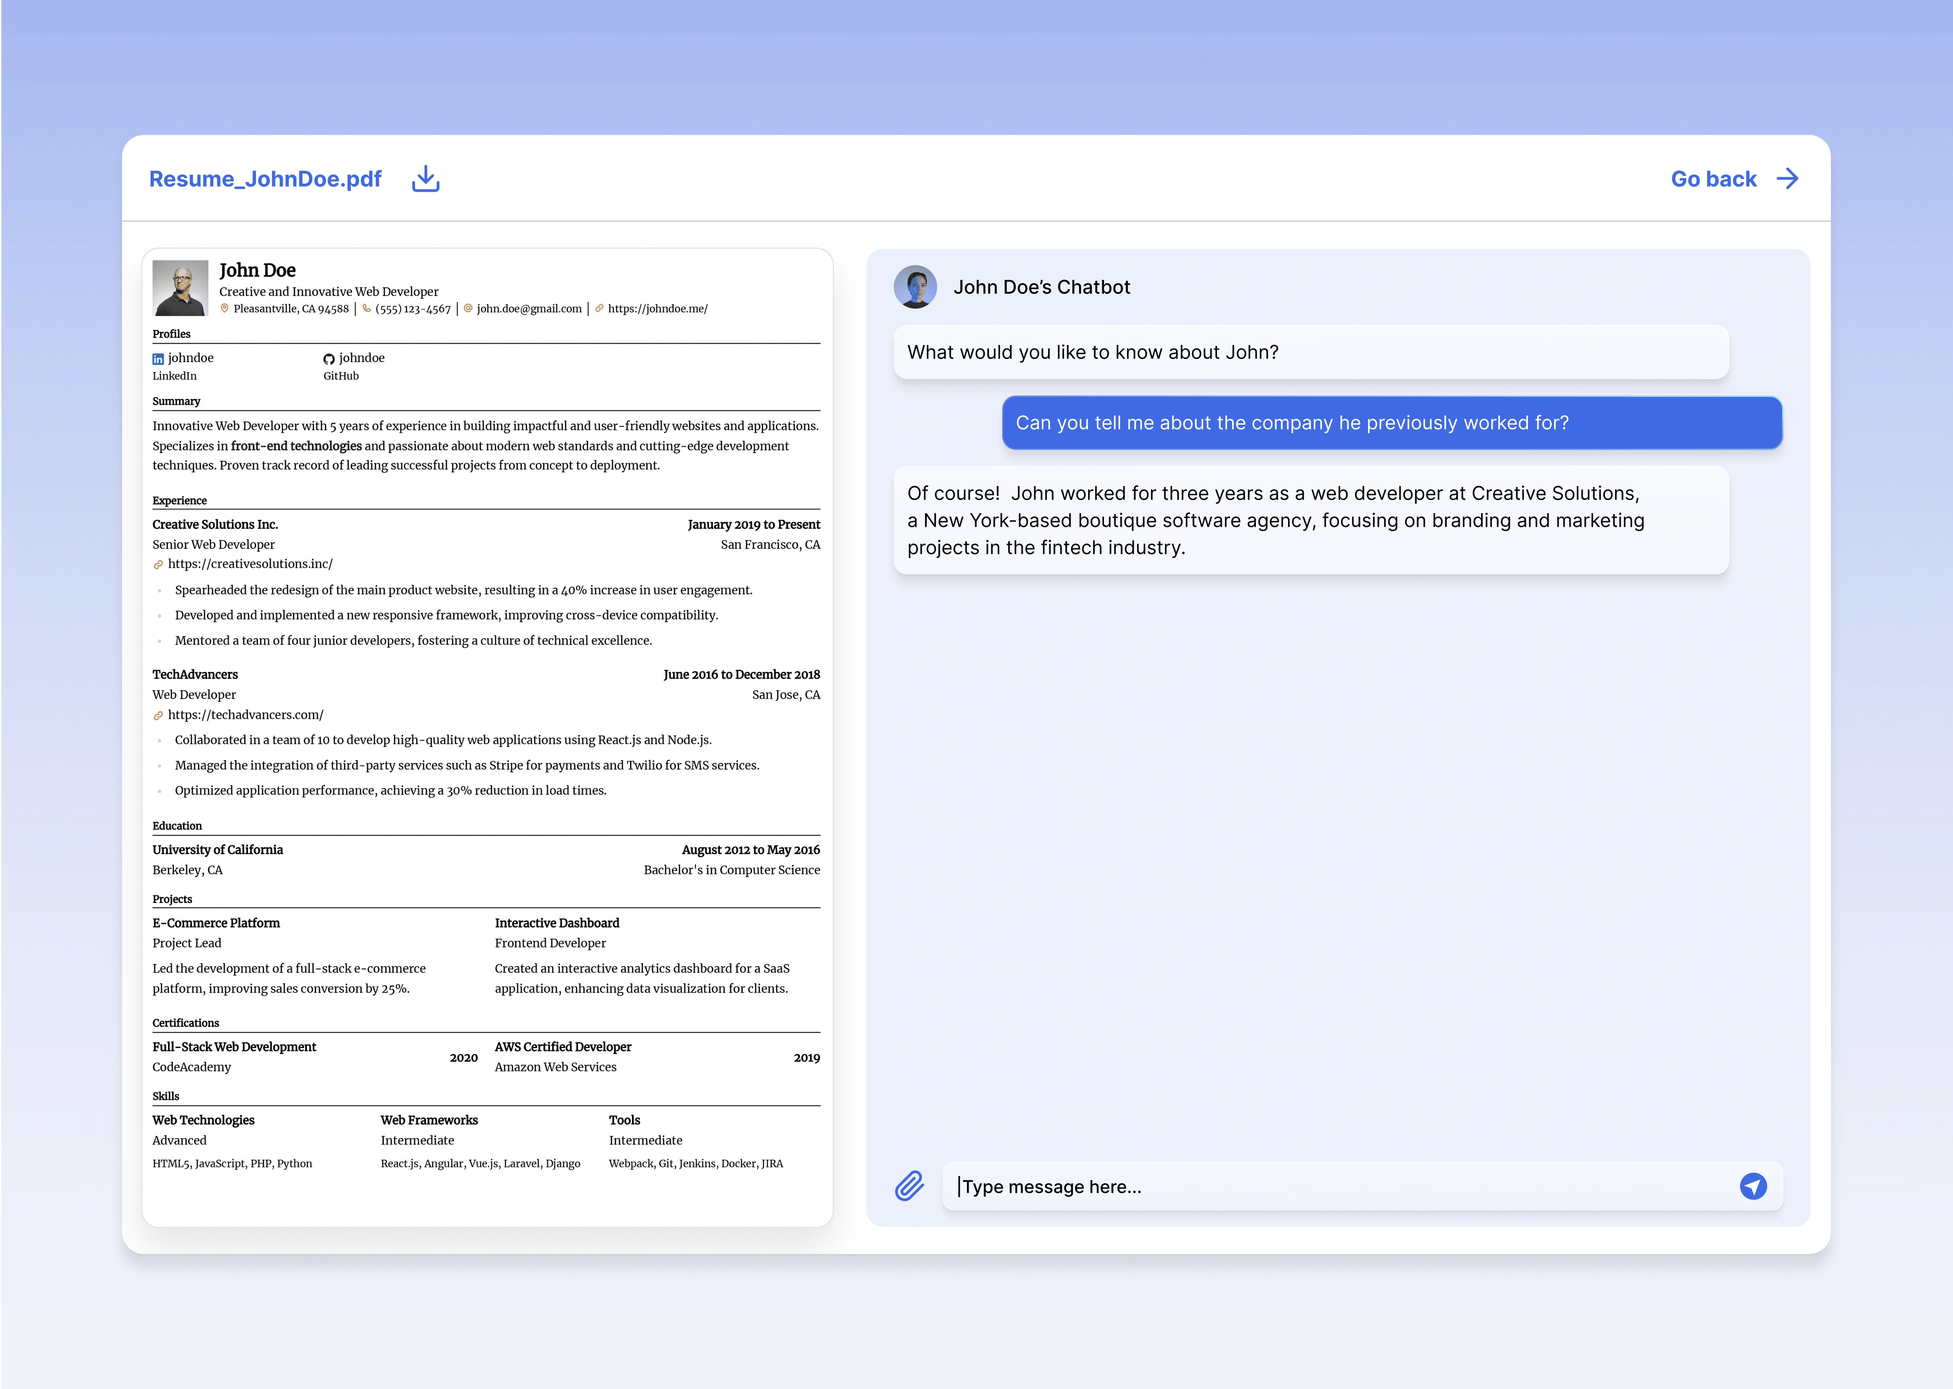The height and width of the screenshot is (1389, 1953).
Task: Open the Resume_JohnDoe.pdf file title
Action: click(265, 179)
